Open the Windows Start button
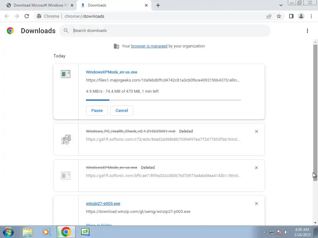 click(x=8, y=232)
